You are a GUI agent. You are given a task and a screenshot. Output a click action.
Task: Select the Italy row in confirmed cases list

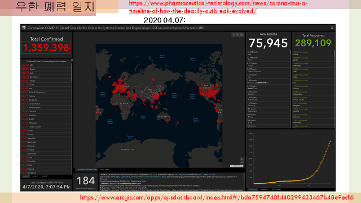[x=46, y=73]
